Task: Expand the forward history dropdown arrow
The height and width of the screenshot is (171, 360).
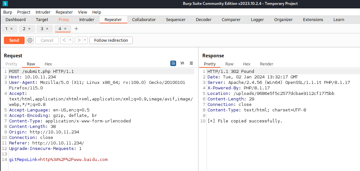Action: click(85, 40)
